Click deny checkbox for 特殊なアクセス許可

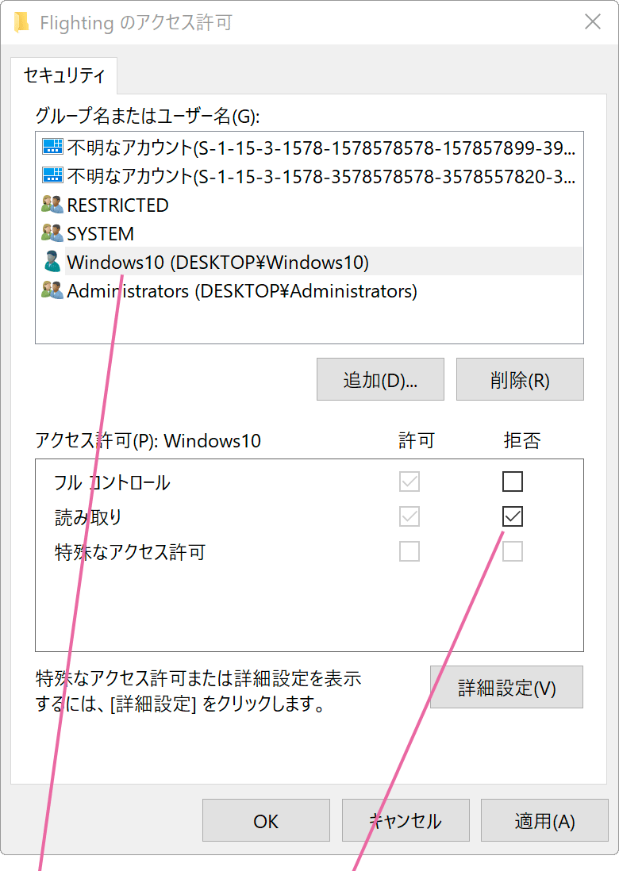click(x=513, y=551)
